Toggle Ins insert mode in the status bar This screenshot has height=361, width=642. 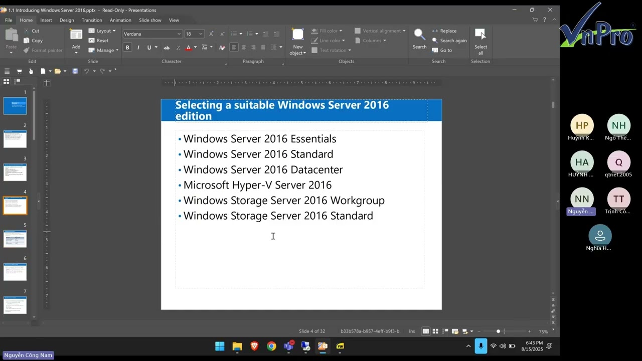412,331
